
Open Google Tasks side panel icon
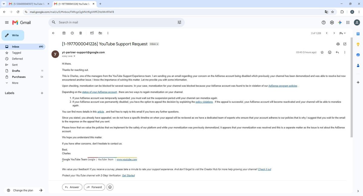pyautogui.click(x=358, y=55)
